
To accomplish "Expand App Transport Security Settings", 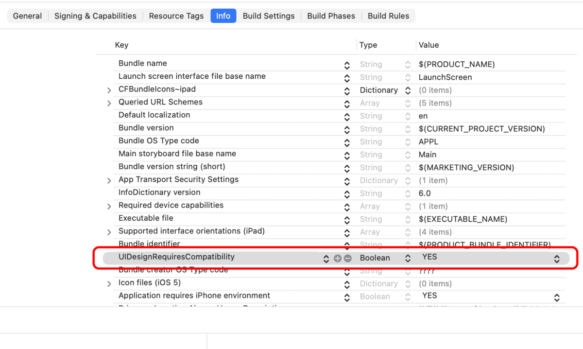I will (109, 180).
